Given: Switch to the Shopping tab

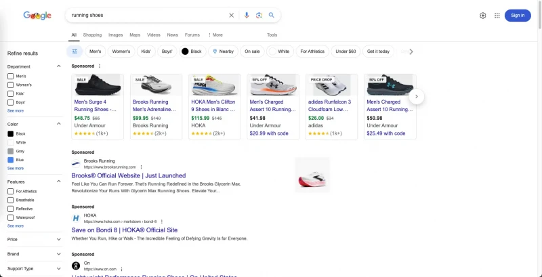Looking at the screenshot, I should pos(92,35).
